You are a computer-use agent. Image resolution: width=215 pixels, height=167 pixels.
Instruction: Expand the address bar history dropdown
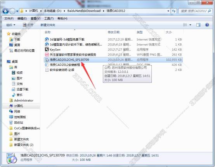click(x=168, y=11)
